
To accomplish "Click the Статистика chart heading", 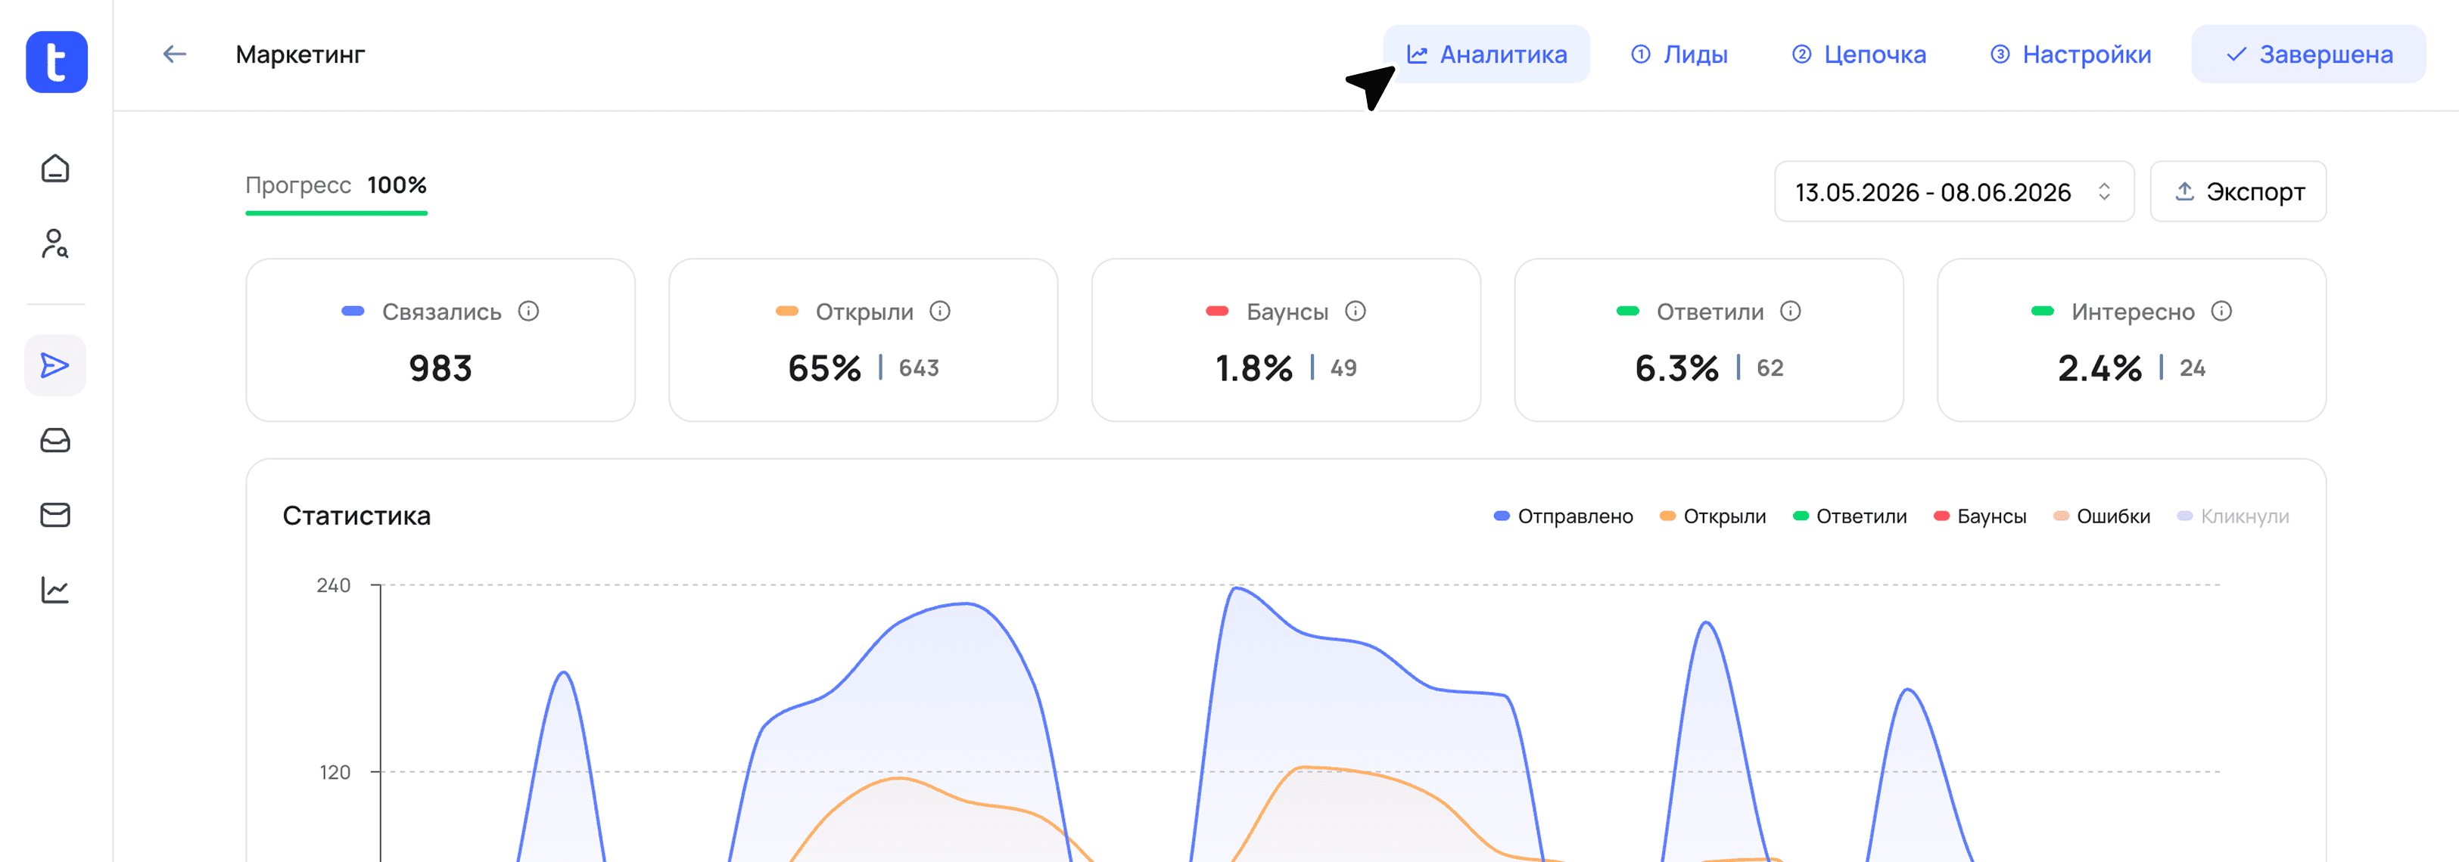I will [357, 516].
